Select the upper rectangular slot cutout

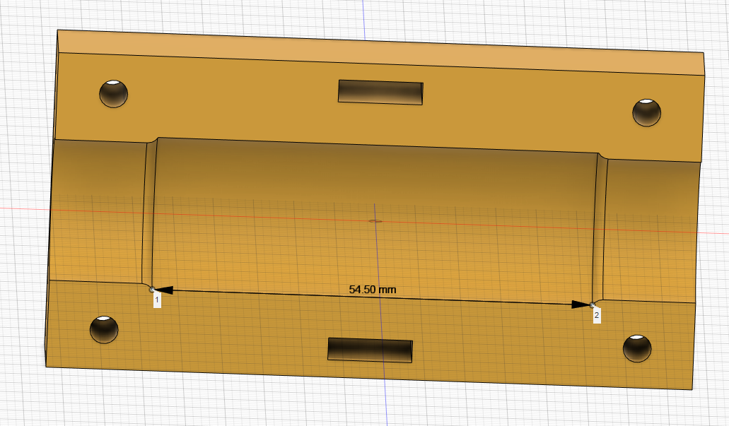[x=380, y=92]
